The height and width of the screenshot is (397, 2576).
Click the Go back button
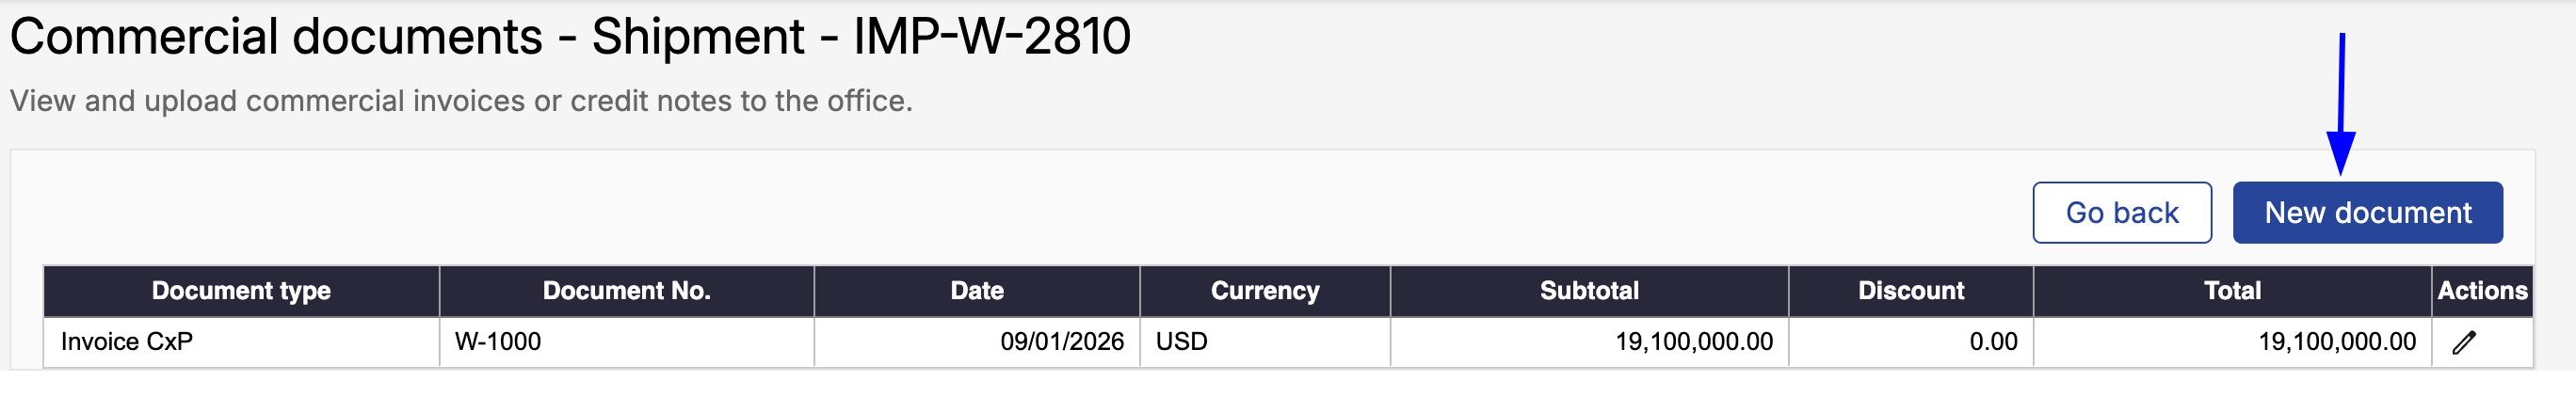click(2121, 213)
